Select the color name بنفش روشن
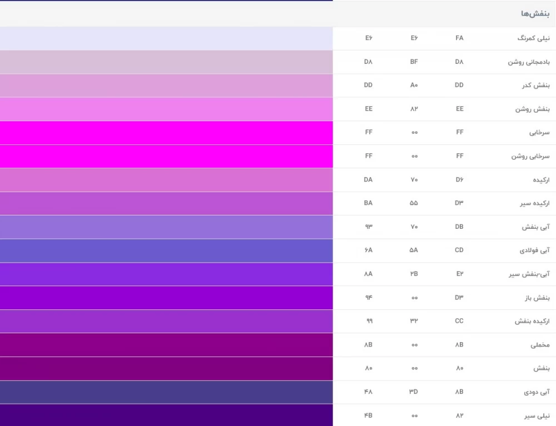This screenshot has height=426, width=556. (532, 109)
